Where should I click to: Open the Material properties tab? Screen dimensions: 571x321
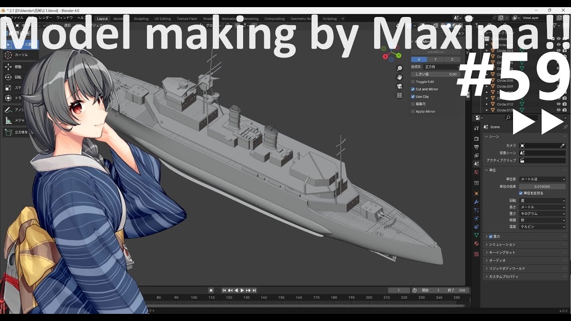(476, 244)
